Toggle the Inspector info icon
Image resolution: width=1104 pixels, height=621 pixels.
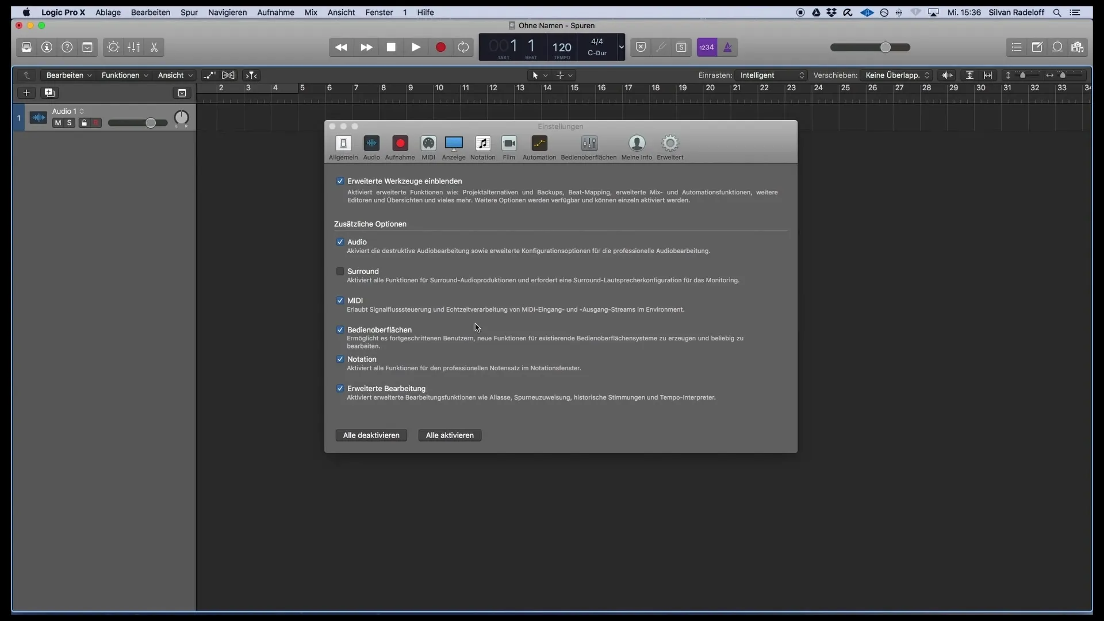[47, 47]
